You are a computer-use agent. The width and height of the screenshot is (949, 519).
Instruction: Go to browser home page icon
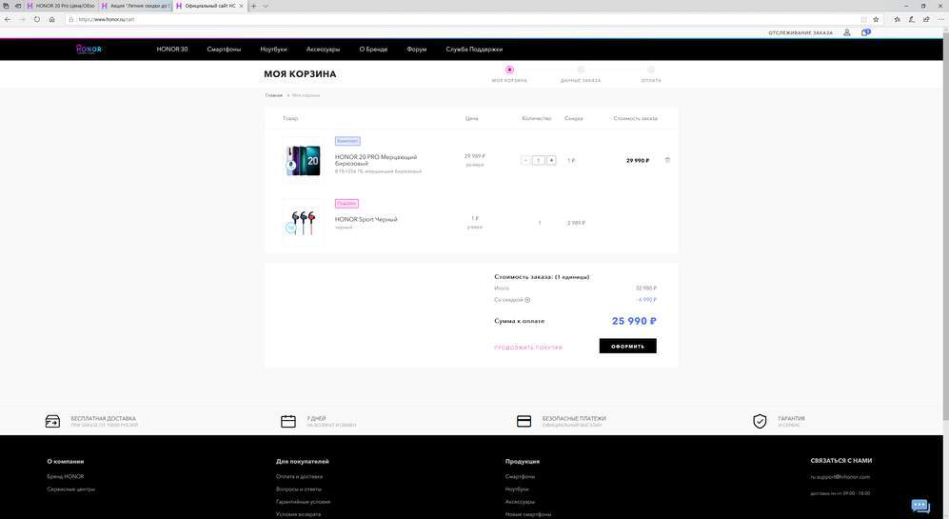tap(51, 19)
